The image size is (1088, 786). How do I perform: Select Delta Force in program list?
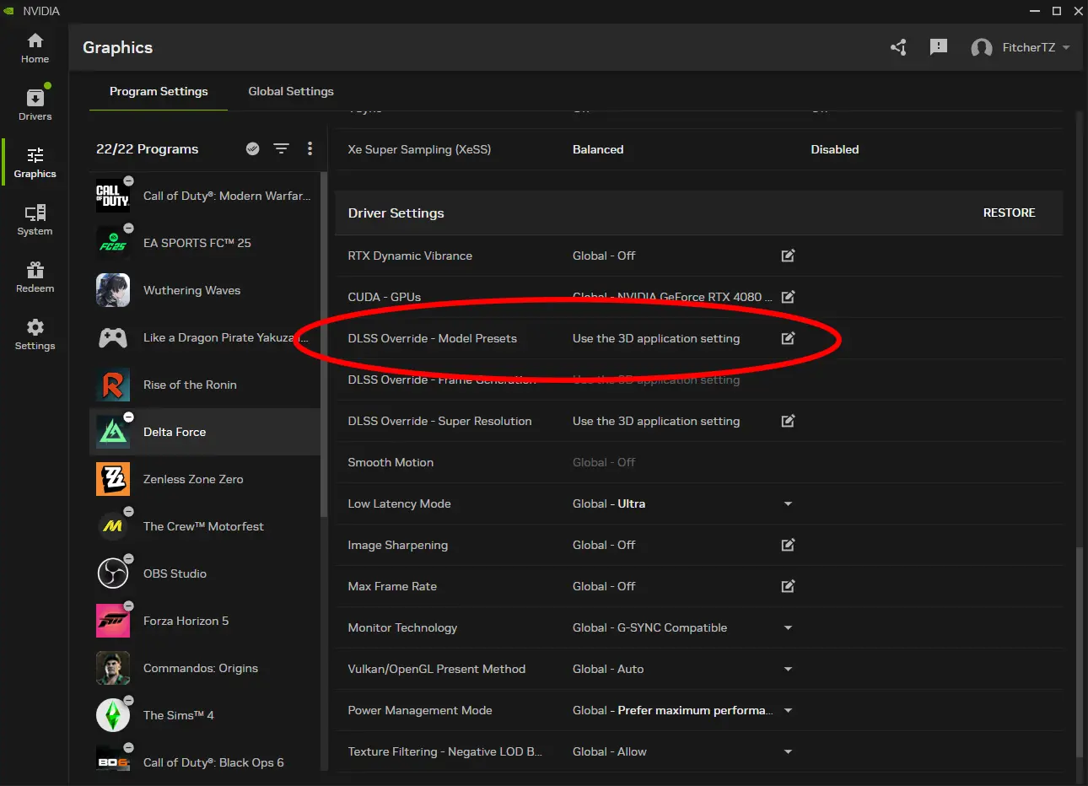[x=204, y=432]
